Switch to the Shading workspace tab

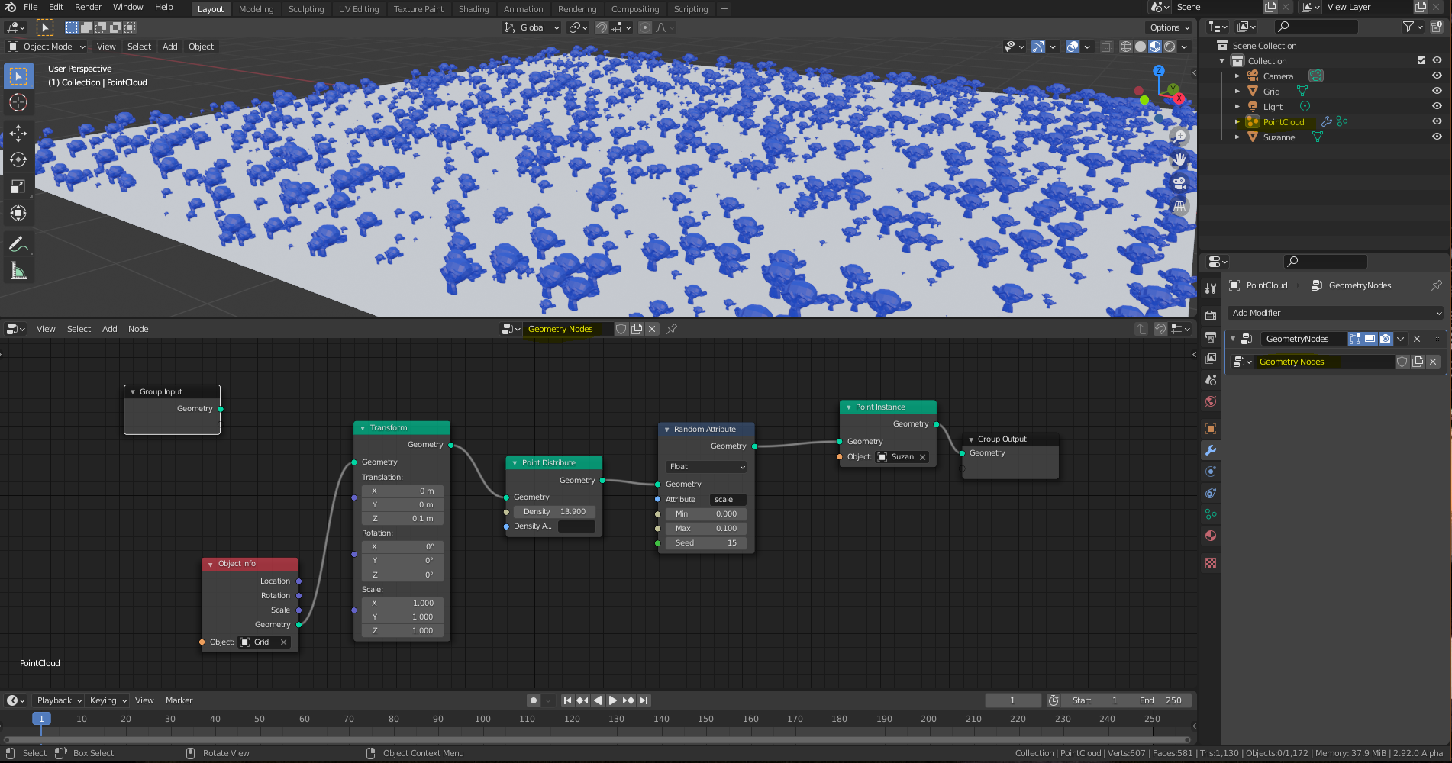pyautogui.click(x=473, y=9)
